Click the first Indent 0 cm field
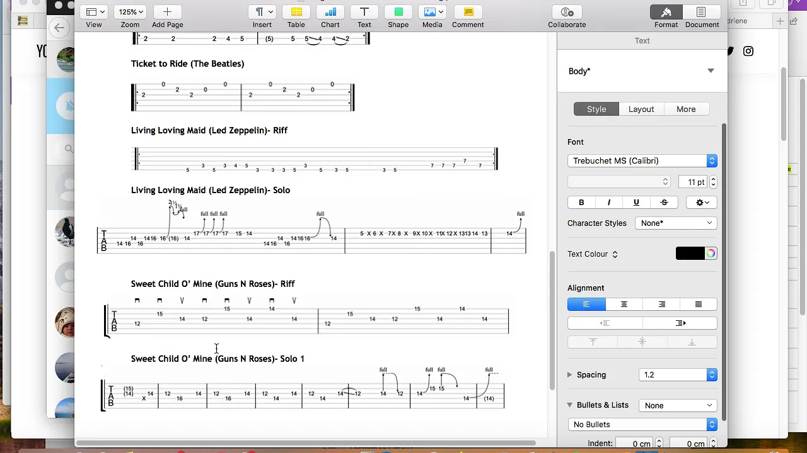This screenshot has height=453, width=807. [x=636, y=444]
